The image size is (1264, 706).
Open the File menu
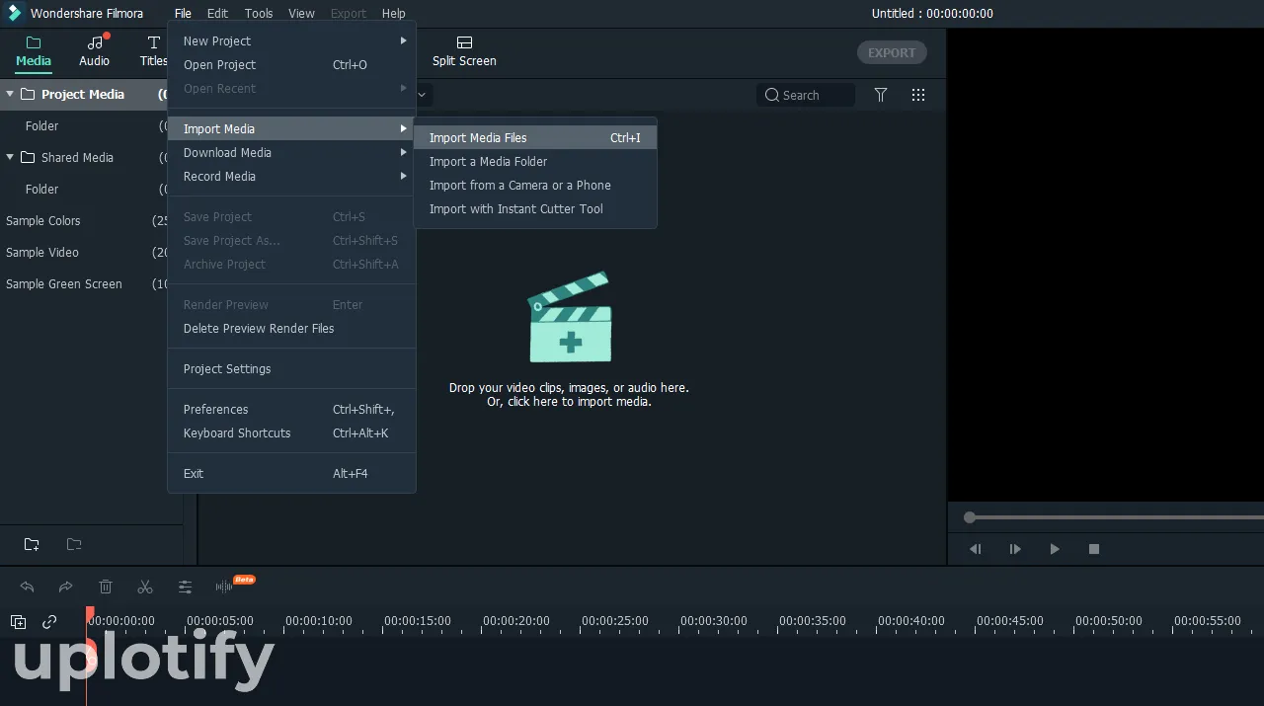tap(183, 14)
